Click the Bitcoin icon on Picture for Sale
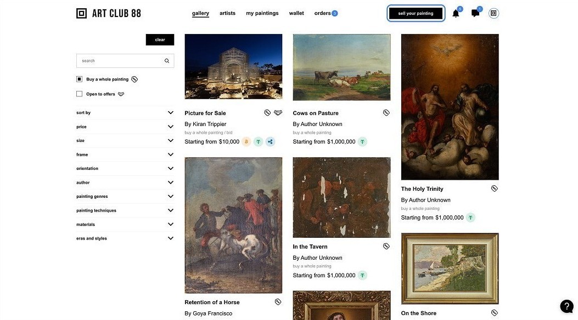Image resolution: width=578 pixels, height=320 pixels. (x=246, y=141)
